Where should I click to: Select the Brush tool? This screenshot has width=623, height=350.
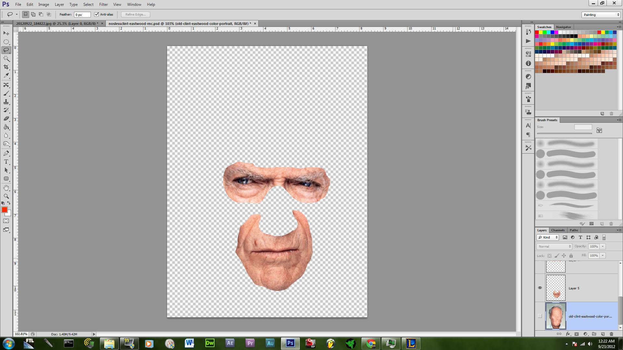click(6, 94)
